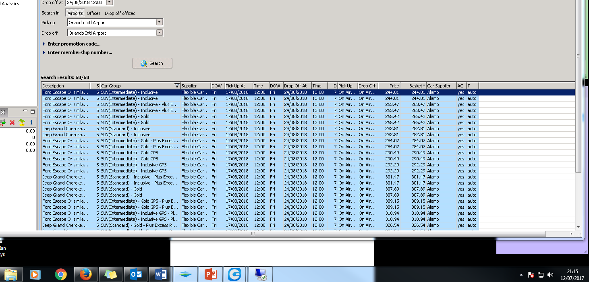Launch Google Chrome from the taskbar

pyautogui.click(x=61, y=275)
